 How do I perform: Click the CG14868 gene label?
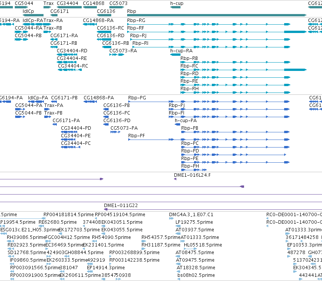93,3
